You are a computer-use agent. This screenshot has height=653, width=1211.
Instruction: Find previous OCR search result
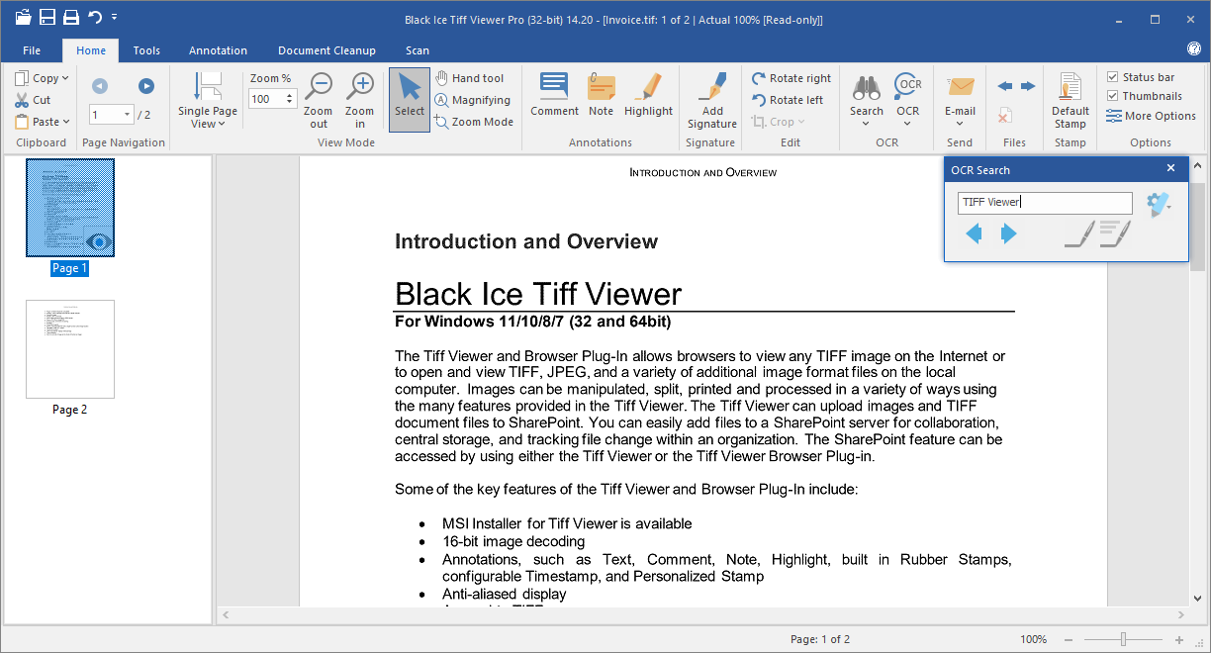(x=974, y=234)
